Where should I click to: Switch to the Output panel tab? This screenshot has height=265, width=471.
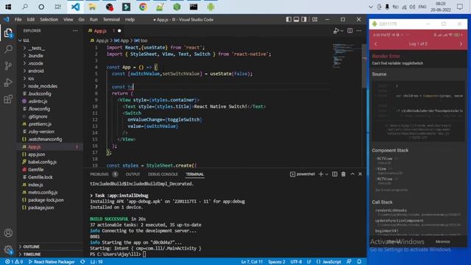pyautogui.click(x=132, y=174)
